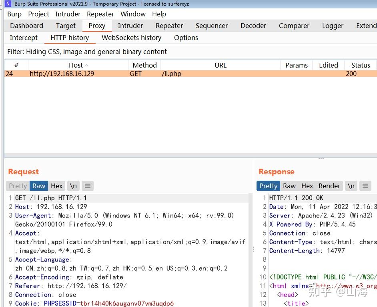Click the vertical dots handle beside Response line numbers
The height and width of the screenshot is (307, 377).
(254, 249)
